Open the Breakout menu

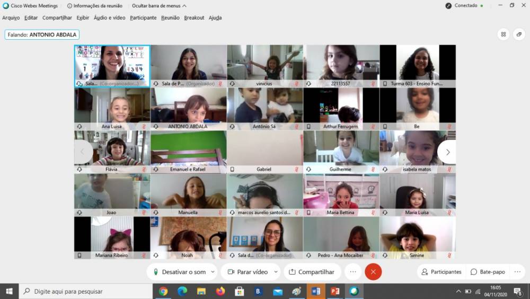click(x=194, y=17)
